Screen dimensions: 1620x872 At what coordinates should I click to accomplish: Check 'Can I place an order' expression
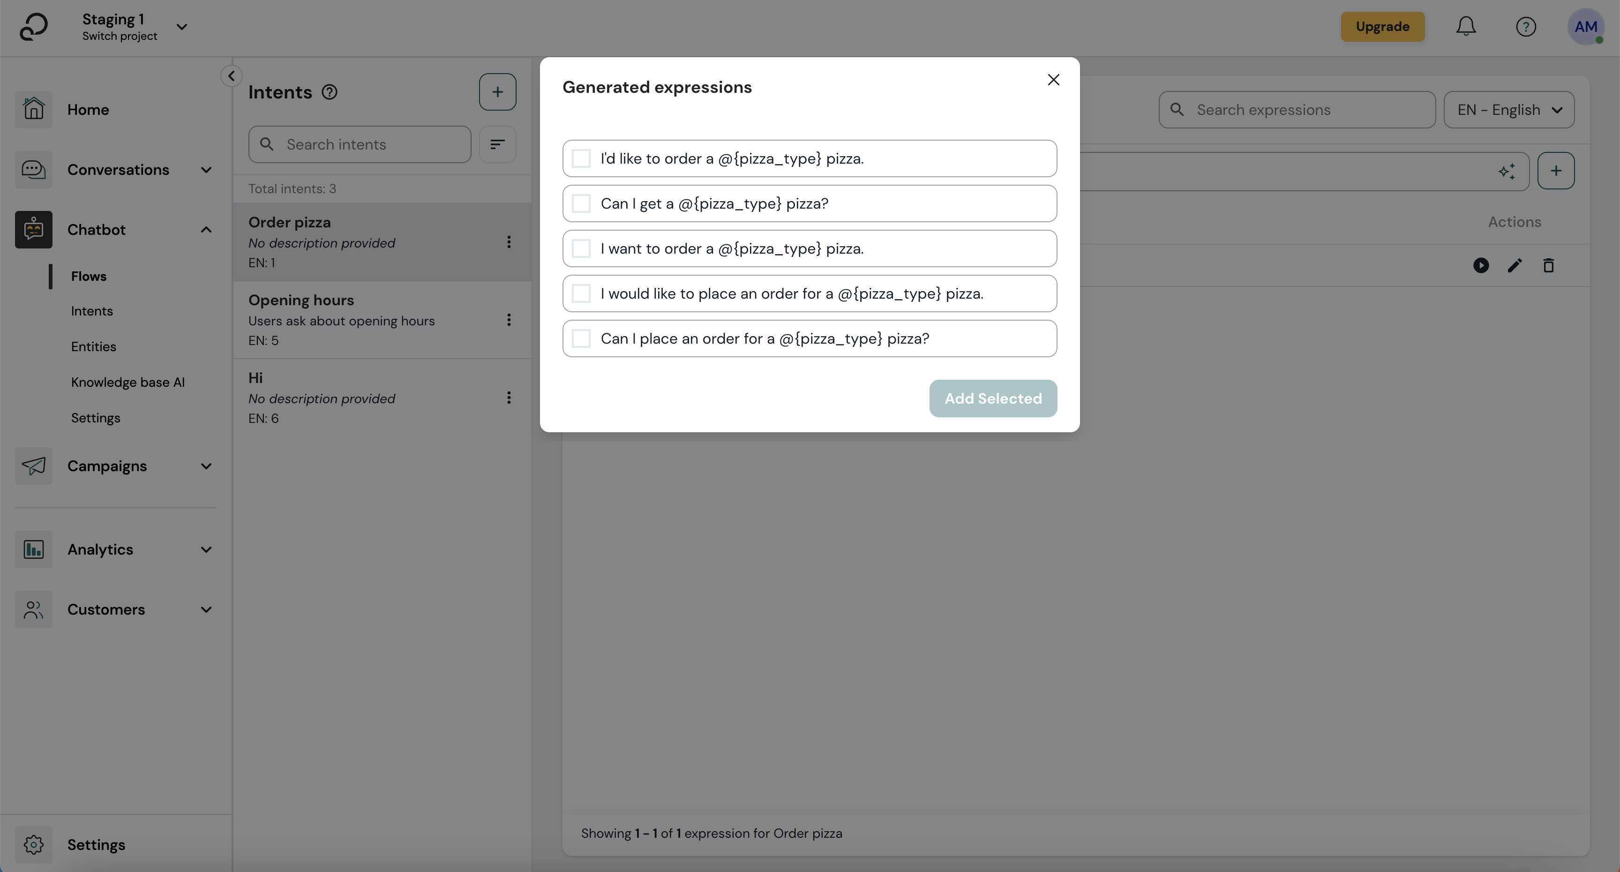tap(581, 338)
